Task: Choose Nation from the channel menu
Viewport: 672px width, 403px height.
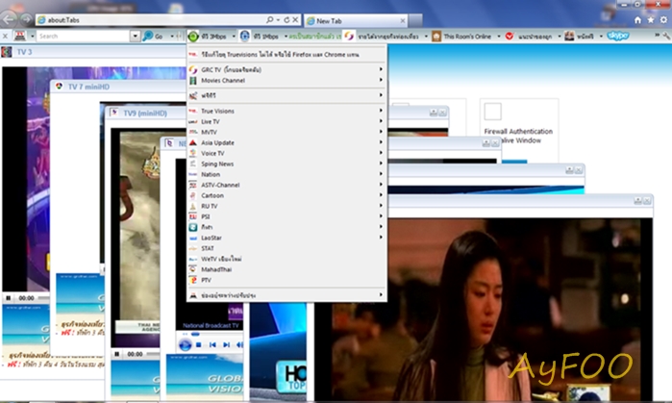Action: coord(287,174)
